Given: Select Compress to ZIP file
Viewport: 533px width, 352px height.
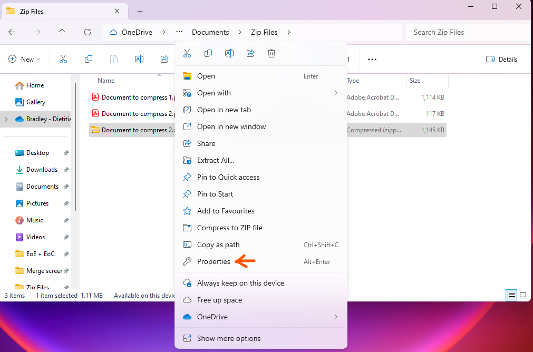Looking at the screenshot, I should (x=229, y=228).
